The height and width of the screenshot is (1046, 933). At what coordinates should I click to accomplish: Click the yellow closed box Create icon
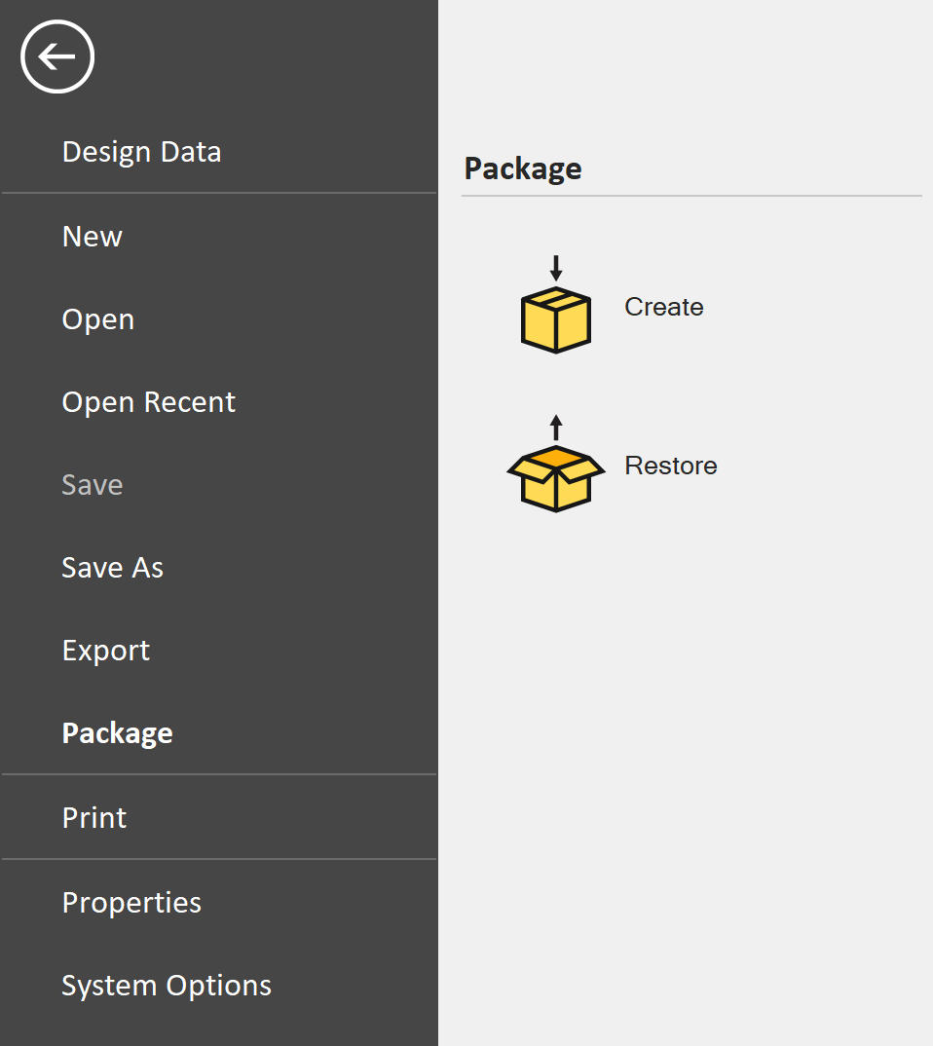click(555, 319)
